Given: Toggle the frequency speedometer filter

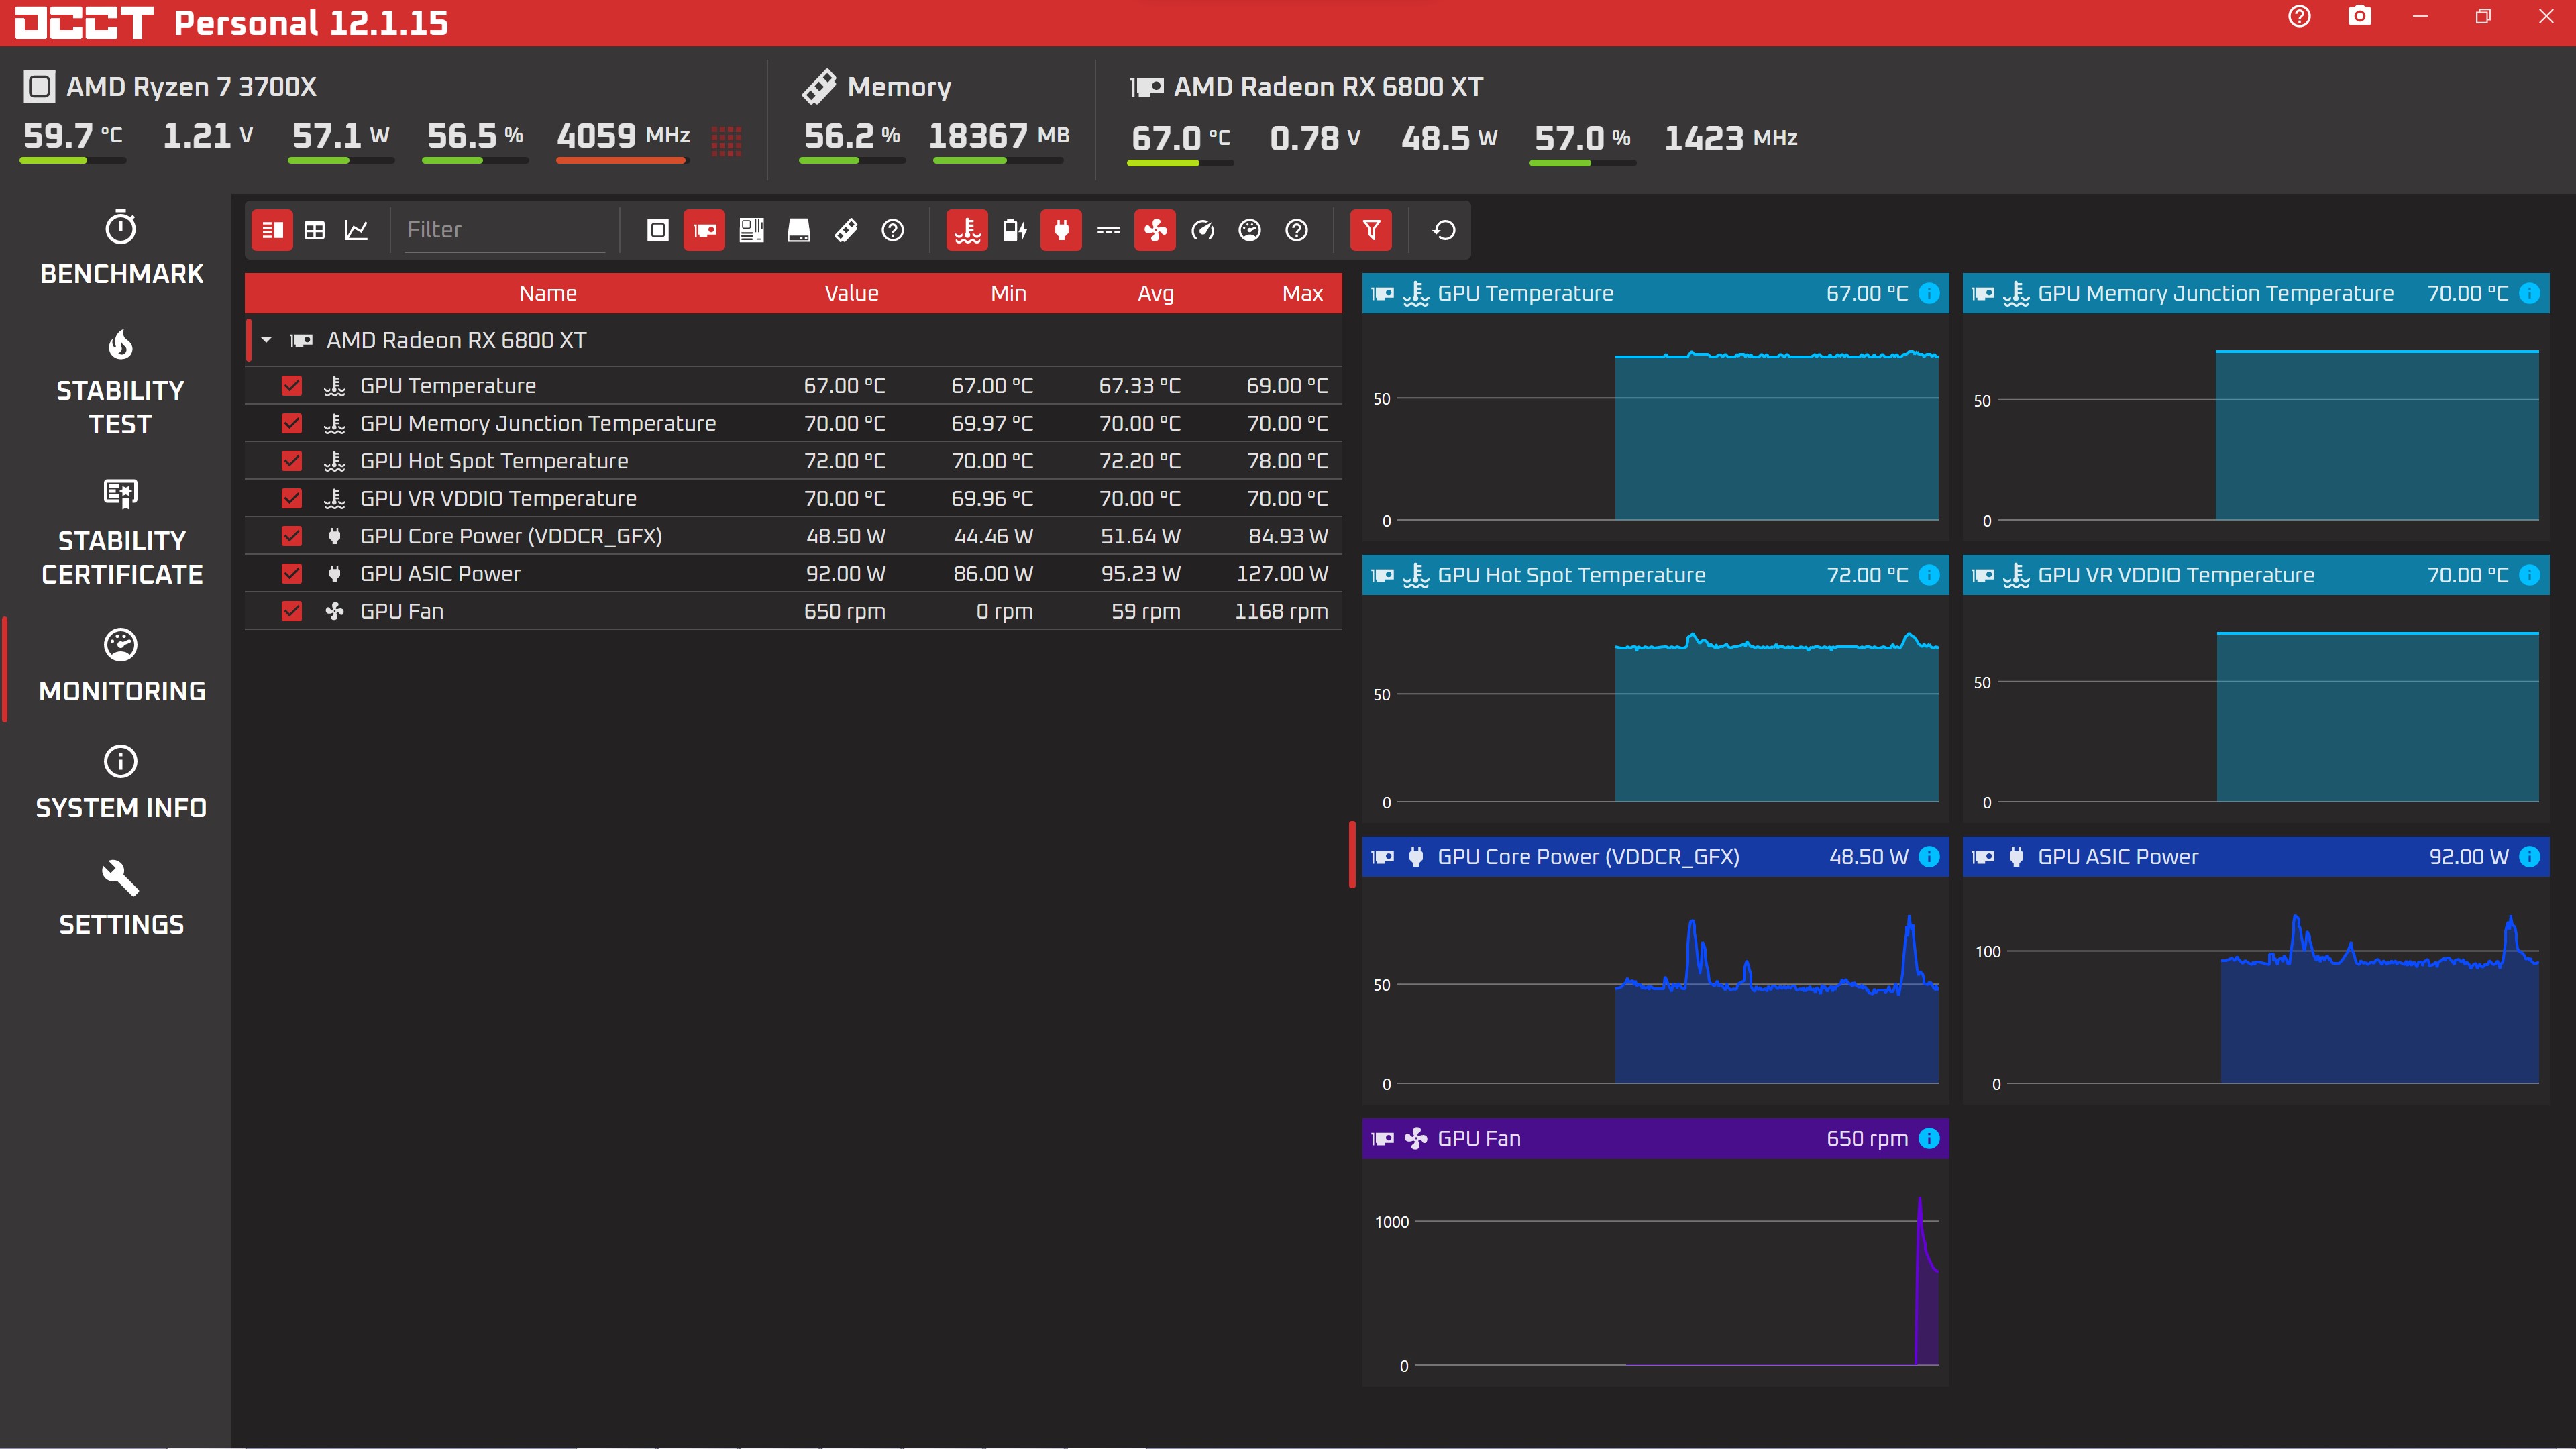Looking at the screenshot, I should click(x=1202, y=230).
